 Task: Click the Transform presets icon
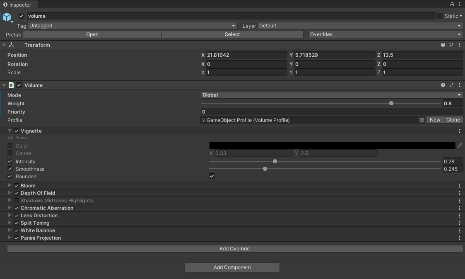[x=451, y=45]
